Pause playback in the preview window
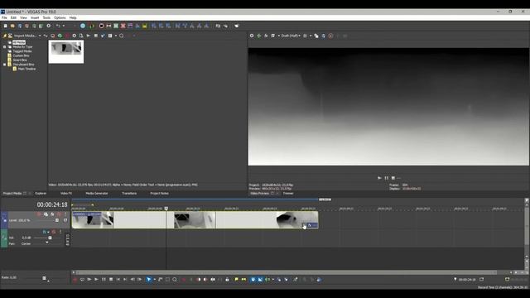Screen dimensions: 530x298 [x=387, y=178]
